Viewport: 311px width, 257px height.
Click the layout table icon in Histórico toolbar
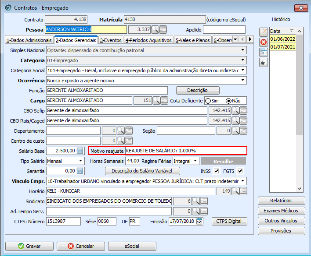pos(264,53)
